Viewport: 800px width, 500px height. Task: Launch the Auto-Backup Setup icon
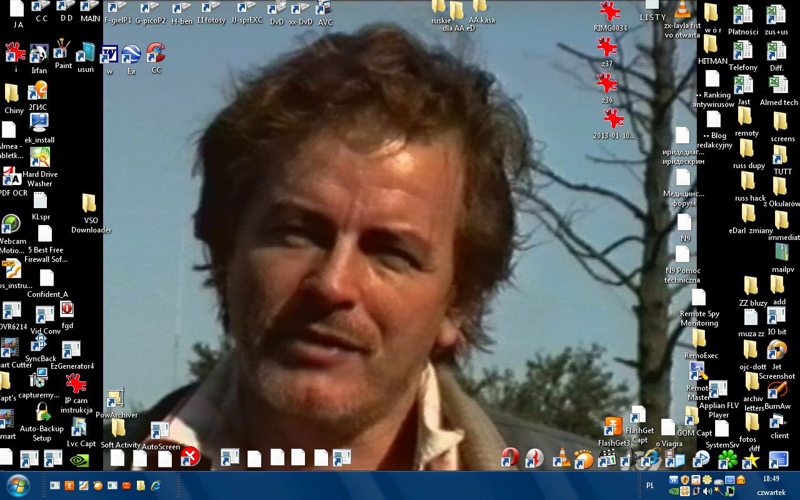42,412
